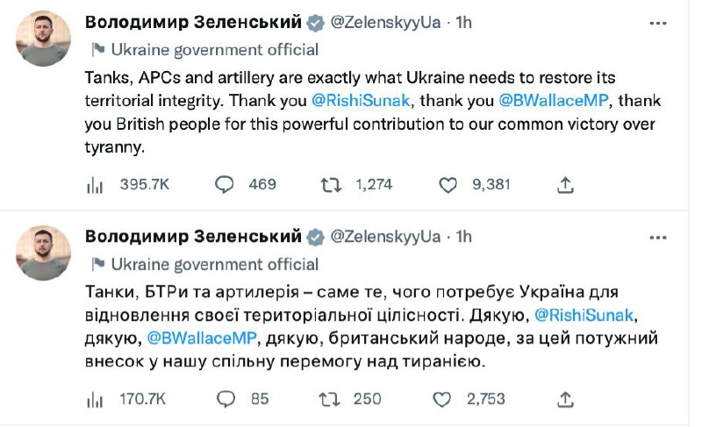This screenshot has width=702, height=427.
Task: Click Ukraine government official label on second tweet
Action: coord(214,264)
